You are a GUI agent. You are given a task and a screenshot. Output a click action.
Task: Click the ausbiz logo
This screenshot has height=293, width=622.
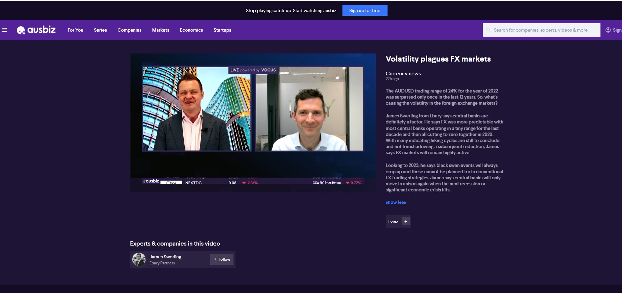[x=36, y=30]
